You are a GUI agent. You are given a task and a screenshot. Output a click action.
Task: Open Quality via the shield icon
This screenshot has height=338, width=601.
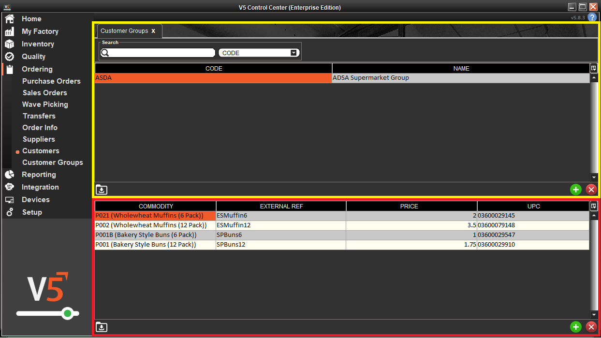pyautogui.click(x=9, y=56)
